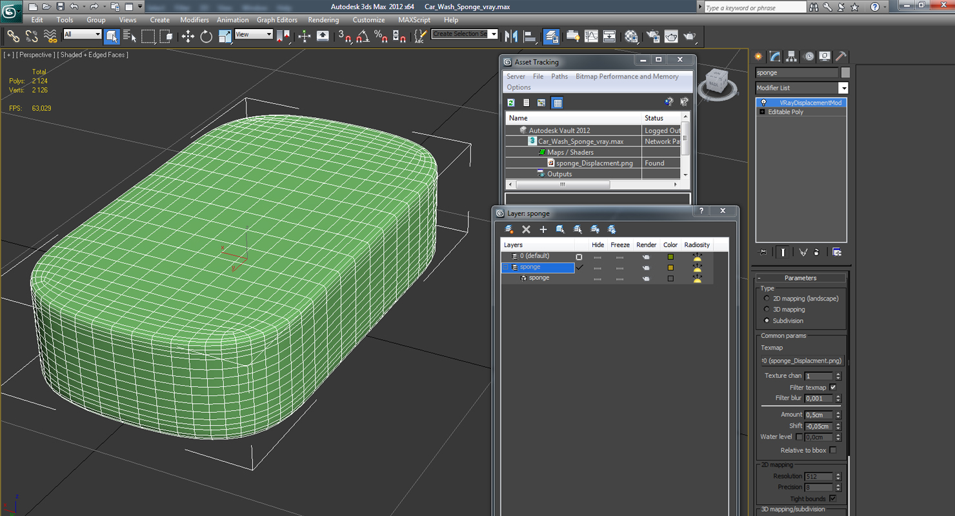Adjust the Texture chan spinner
Image resolution: width=955 pixels, height=516 pixels.
[838, 376]
